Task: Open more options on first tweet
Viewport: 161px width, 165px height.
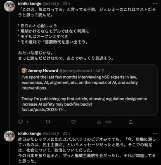Action: (x=155, y=4)
